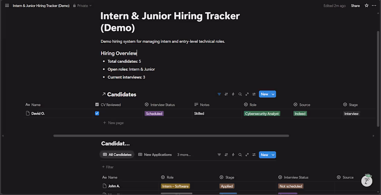Image resolution: width=381 pixels, height=195 pixels.
Task: Click the Hiring Overview heading
Action: (x=119, y=53)
